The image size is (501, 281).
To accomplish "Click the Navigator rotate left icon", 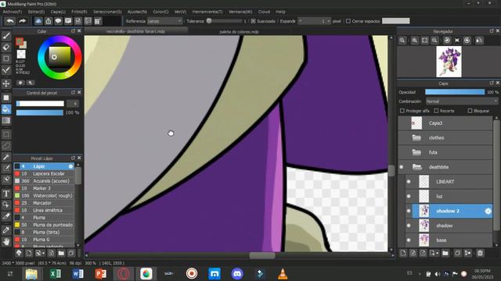I will (x=447, y=41).
